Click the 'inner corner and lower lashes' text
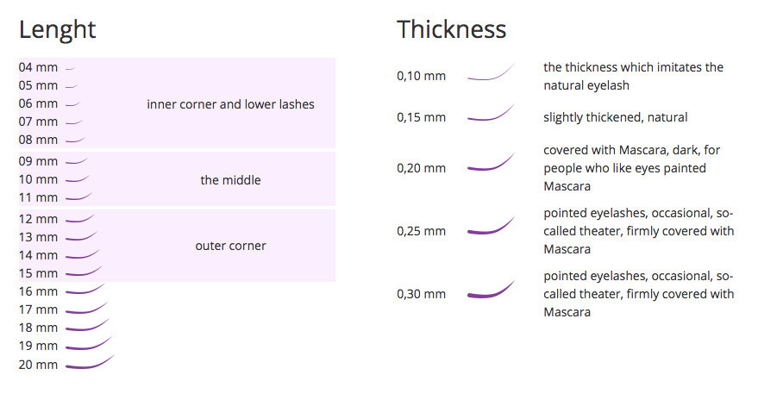Viewport: 758px width, 400px height. (x=230, y=104)
